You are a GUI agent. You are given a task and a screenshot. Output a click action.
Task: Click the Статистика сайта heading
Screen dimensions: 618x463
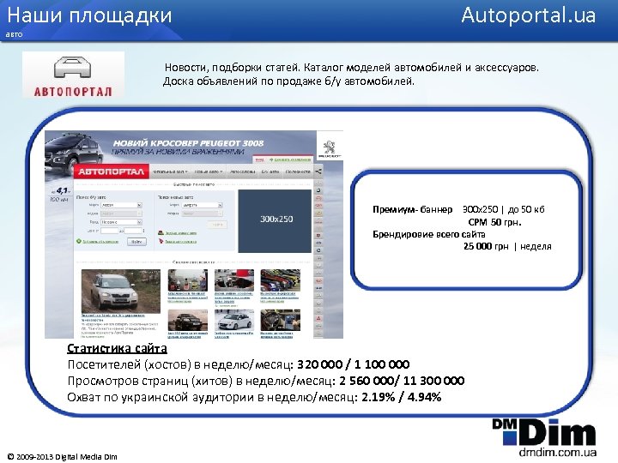point(117,348)
